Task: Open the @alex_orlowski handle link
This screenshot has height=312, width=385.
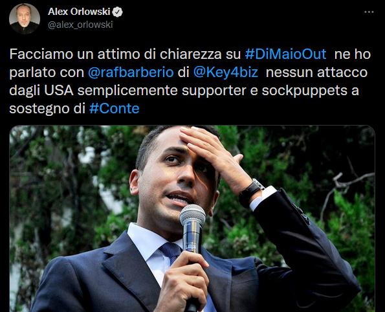Action: pos(80,25)
